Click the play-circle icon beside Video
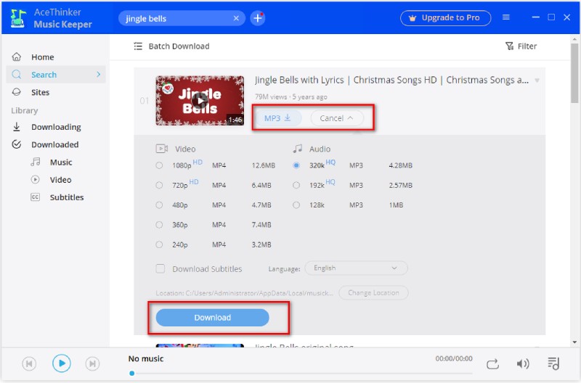581x383 pixels. click(x=35, y=179)
